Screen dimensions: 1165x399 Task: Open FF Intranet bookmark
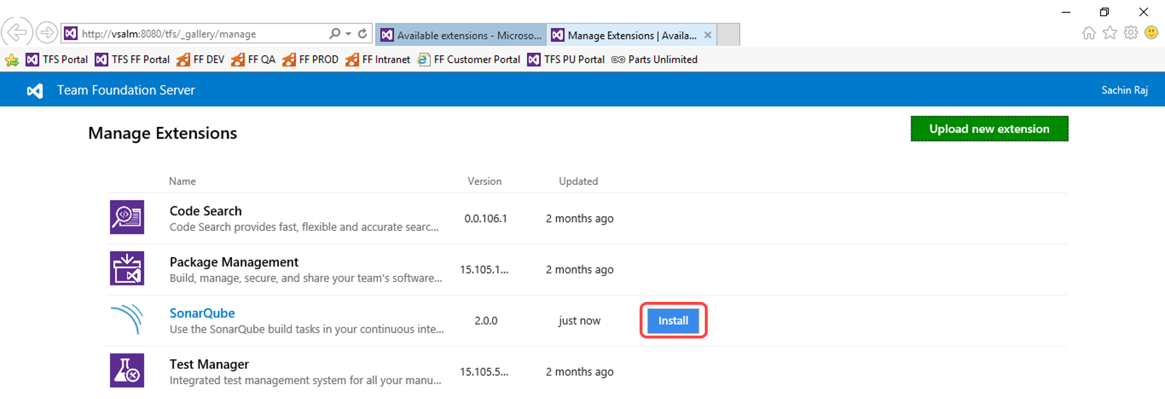click(378, 59)
